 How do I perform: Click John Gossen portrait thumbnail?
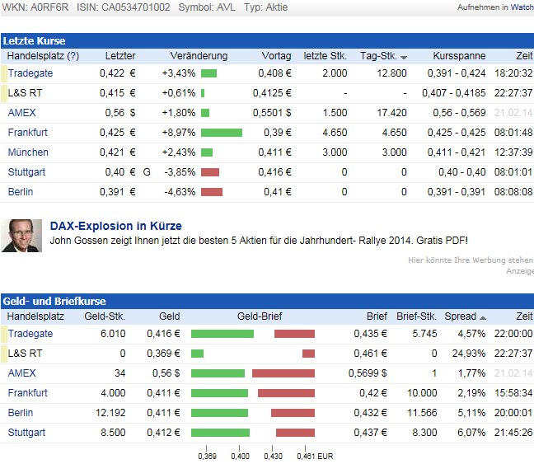(21, 236)
